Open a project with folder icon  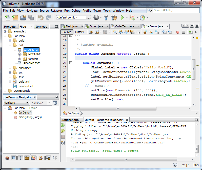tap(23, 18)
